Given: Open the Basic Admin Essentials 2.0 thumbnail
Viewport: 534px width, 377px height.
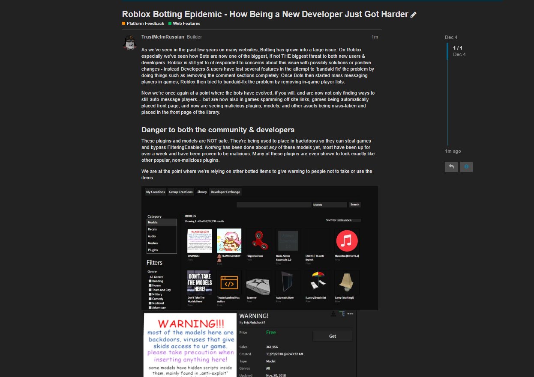Looking at the screenshot, I should 288,240.
